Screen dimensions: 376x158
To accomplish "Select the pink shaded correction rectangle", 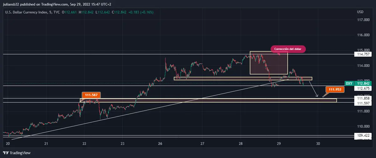I will coord(269,63).
